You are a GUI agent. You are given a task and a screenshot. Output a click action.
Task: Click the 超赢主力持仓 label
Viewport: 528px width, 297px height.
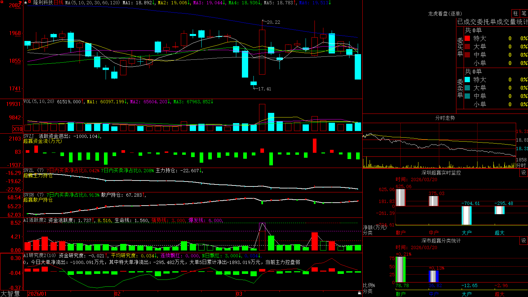tap(38, 175)
